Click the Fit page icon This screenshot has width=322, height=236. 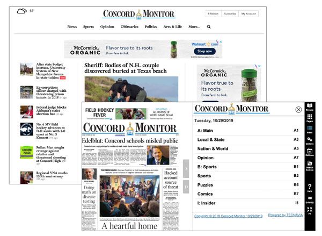coord(310,211)
